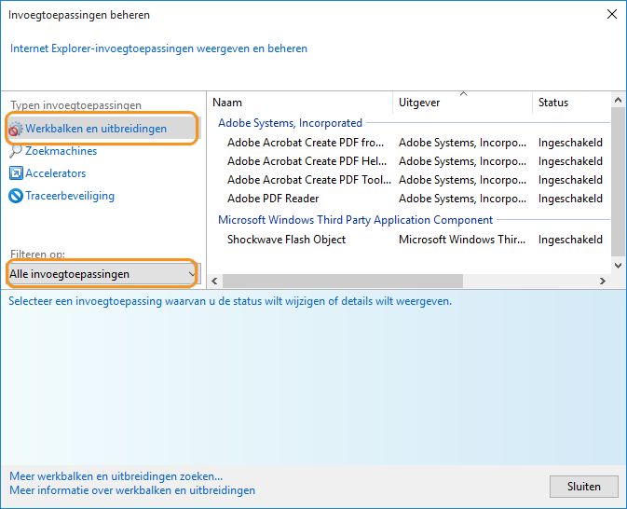Sort list by Status column header
The image size is (627, 509).
[x=571, y=103]
